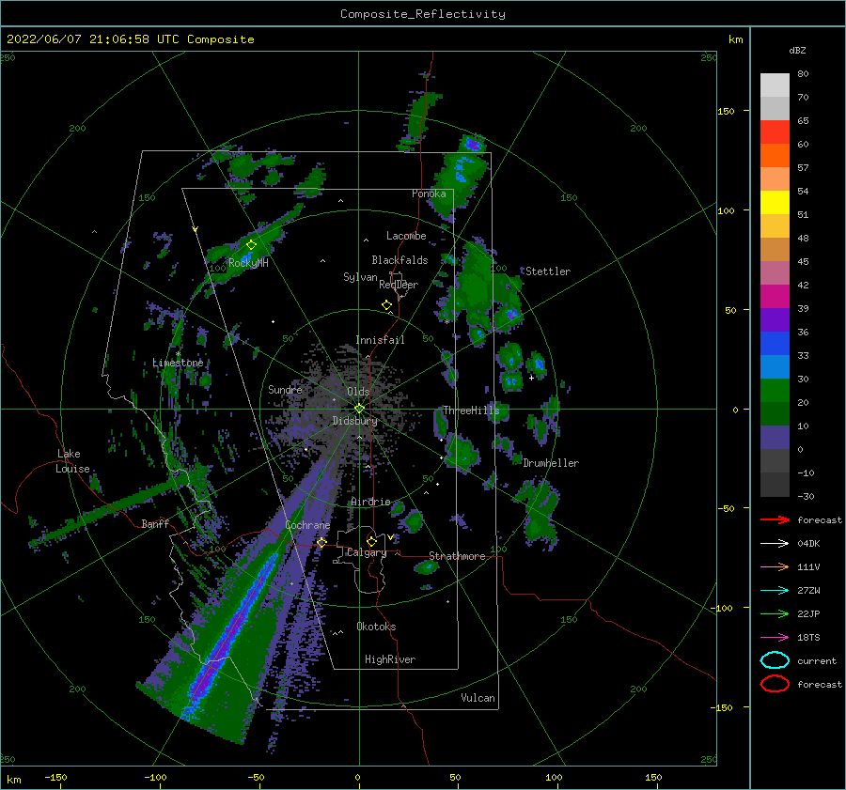Click the ThreeHills town label
This screenshot has height=790, width=846.
(x=471, y=410)
